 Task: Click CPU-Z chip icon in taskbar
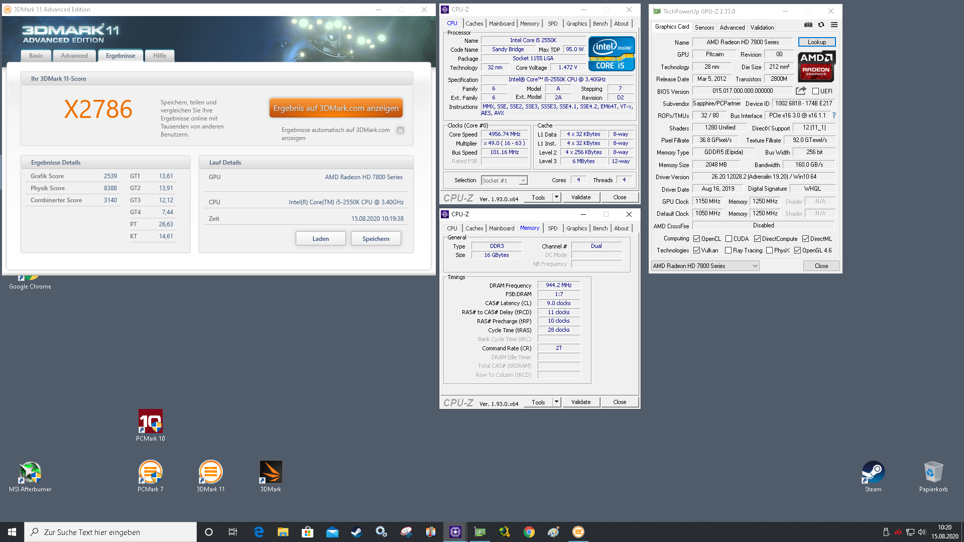(x=455, y=532)
